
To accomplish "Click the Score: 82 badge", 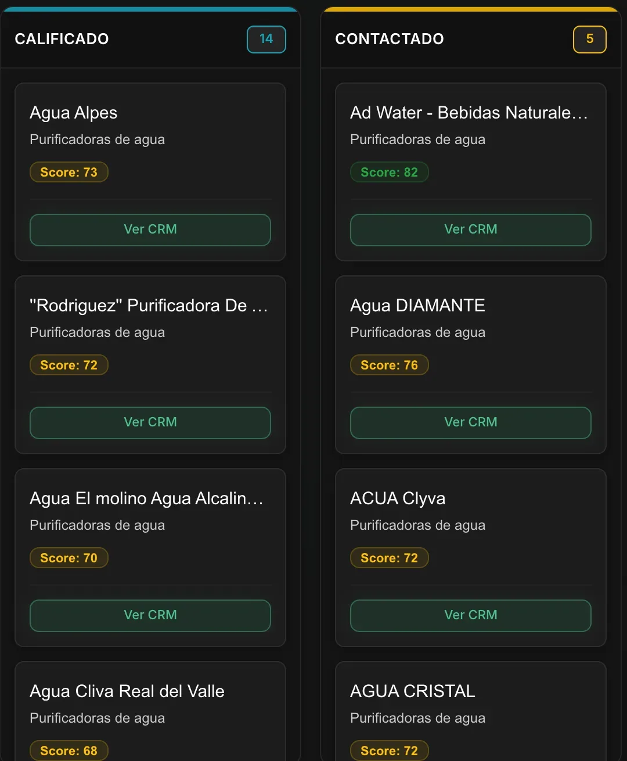I will point(390,172).
